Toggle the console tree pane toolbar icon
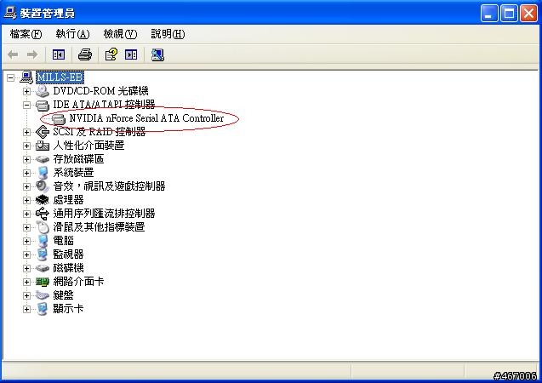The height and width of the screenshot is (383, 542). point(59,54)
